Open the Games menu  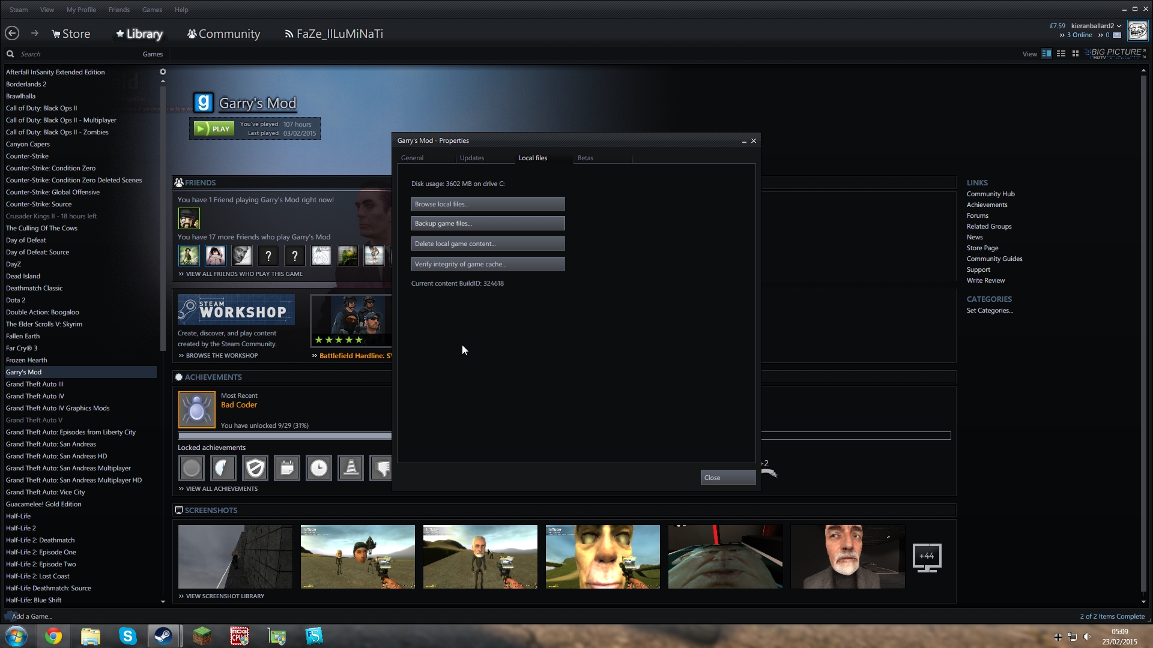tap(152, 10)
